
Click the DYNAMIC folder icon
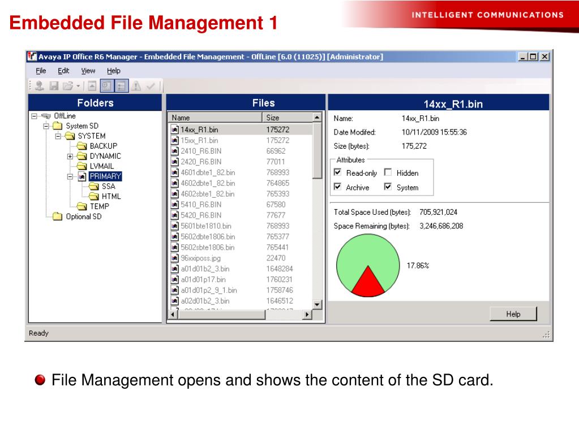(82, 157)
